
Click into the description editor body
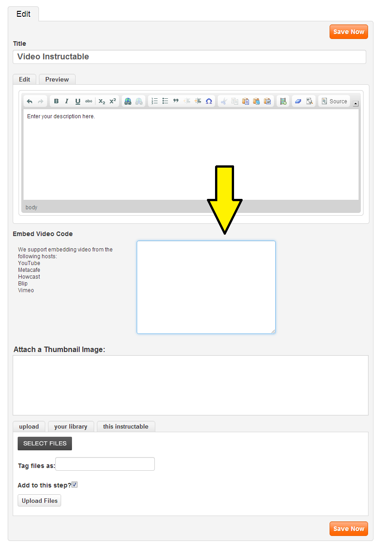click(191, 154)
